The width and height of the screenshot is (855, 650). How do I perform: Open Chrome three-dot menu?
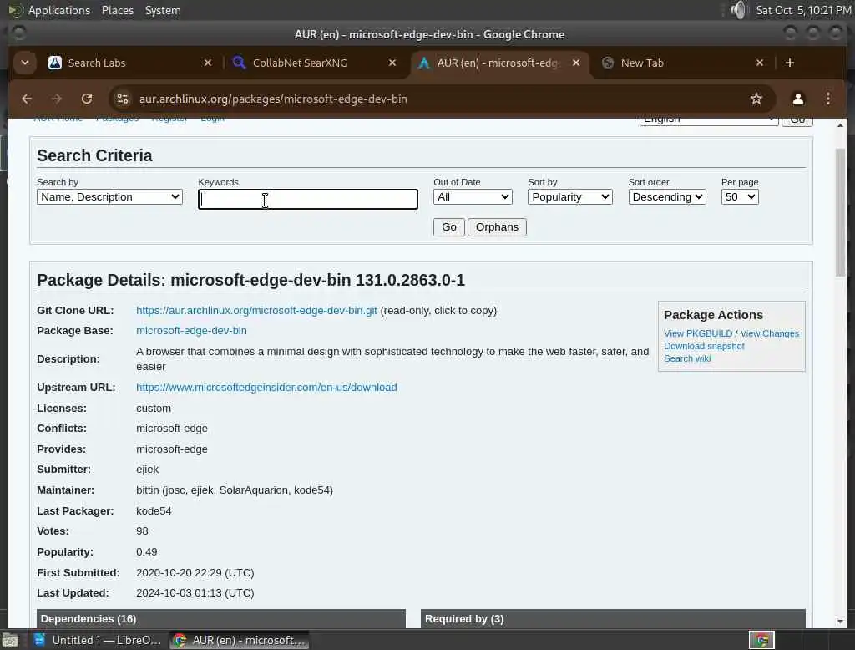827,99
